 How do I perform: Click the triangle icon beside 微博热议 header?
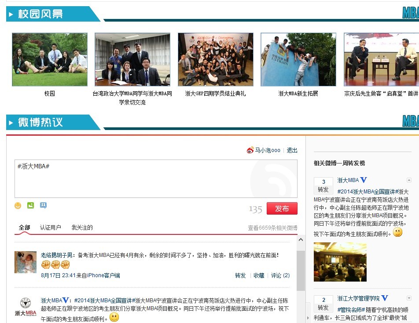pyautogui.click(x=11, y=123)
